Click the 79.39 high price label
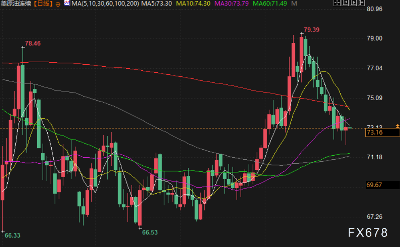Screen dimensions: 400x247 (312, 30)
